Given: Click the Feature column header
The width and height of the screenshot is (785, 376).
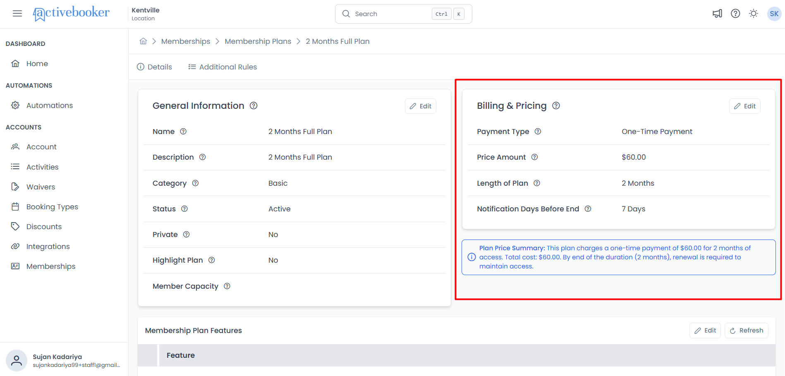Looking at the screenshot, I should coord(181,355).
